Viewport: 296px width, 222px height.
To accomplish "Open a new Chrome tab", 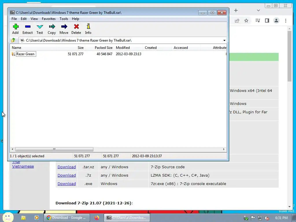I will pos(236,10).
